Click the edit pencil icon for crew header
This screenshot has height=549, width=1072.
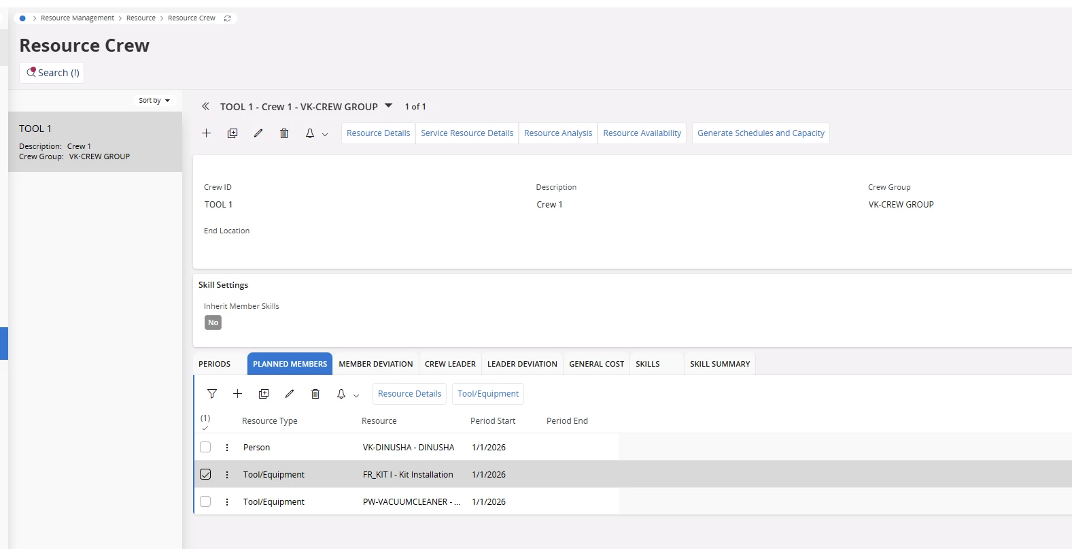point(258,133)
